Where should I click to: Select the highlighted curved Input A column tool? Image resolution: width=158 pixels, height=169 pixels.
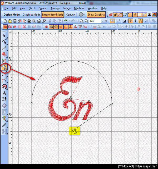tap(4, 67)
